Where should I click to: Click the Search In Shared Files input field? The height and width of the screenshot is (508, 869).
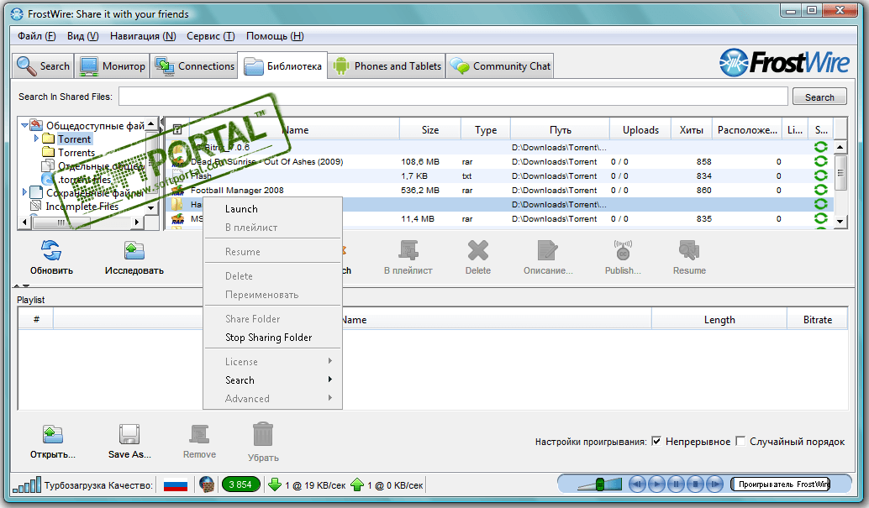(x=453, y=97)
